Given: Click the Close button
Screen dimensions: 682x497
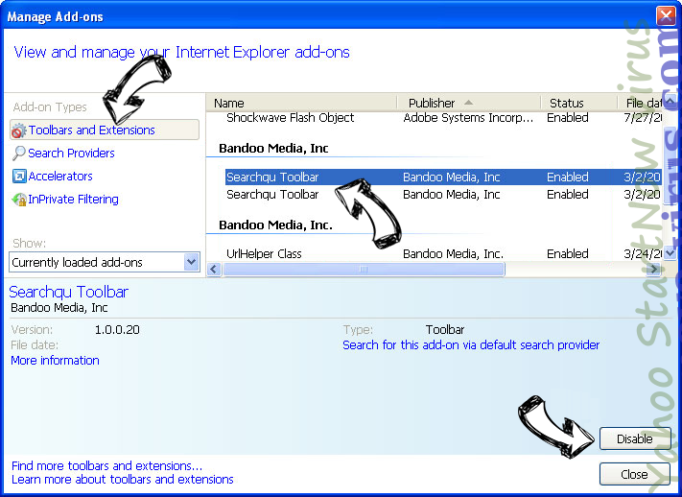Looking at the screenshot, I should click(635, 474).
